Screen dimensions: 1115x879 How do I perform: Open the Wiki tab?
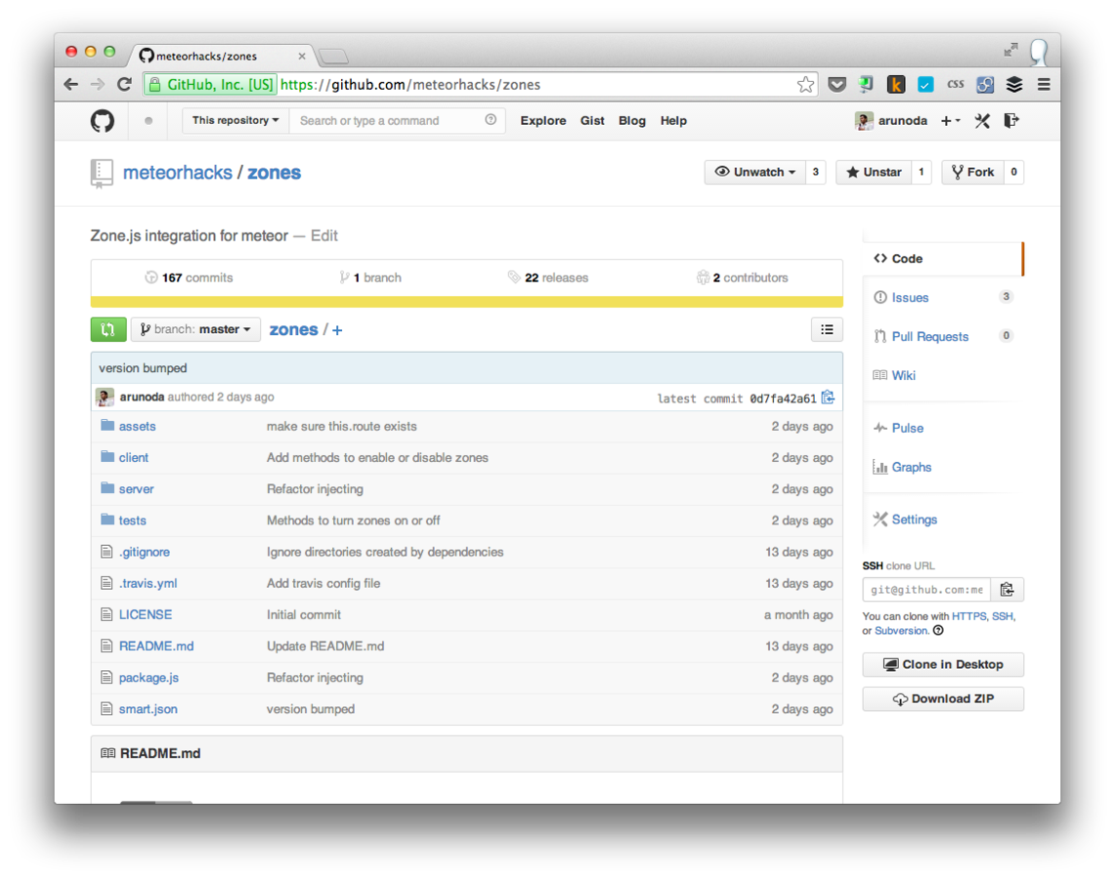[904, 375]
